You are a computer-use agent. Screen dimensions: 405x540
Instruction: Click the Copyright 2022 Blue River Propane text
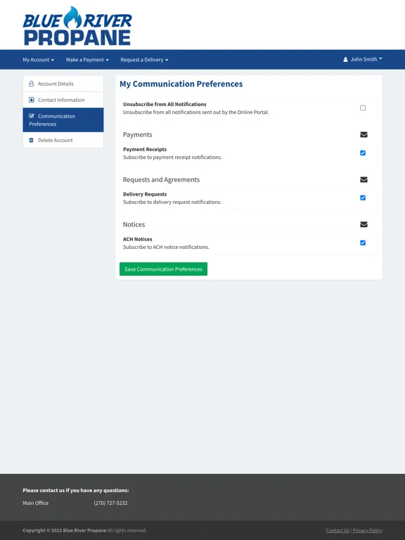84,530
